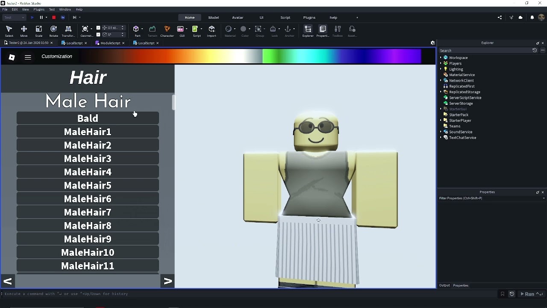Screen dimensions: 547x308
Task: Open the ModuleScript document tab
Action: point(110,43)
